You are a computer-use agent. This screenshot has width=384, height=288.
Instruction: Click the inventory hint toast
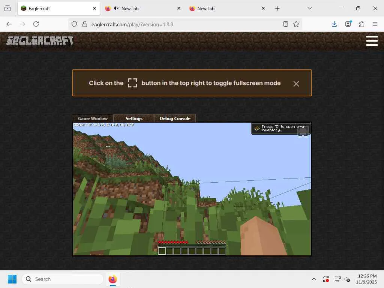pos(280,128)
